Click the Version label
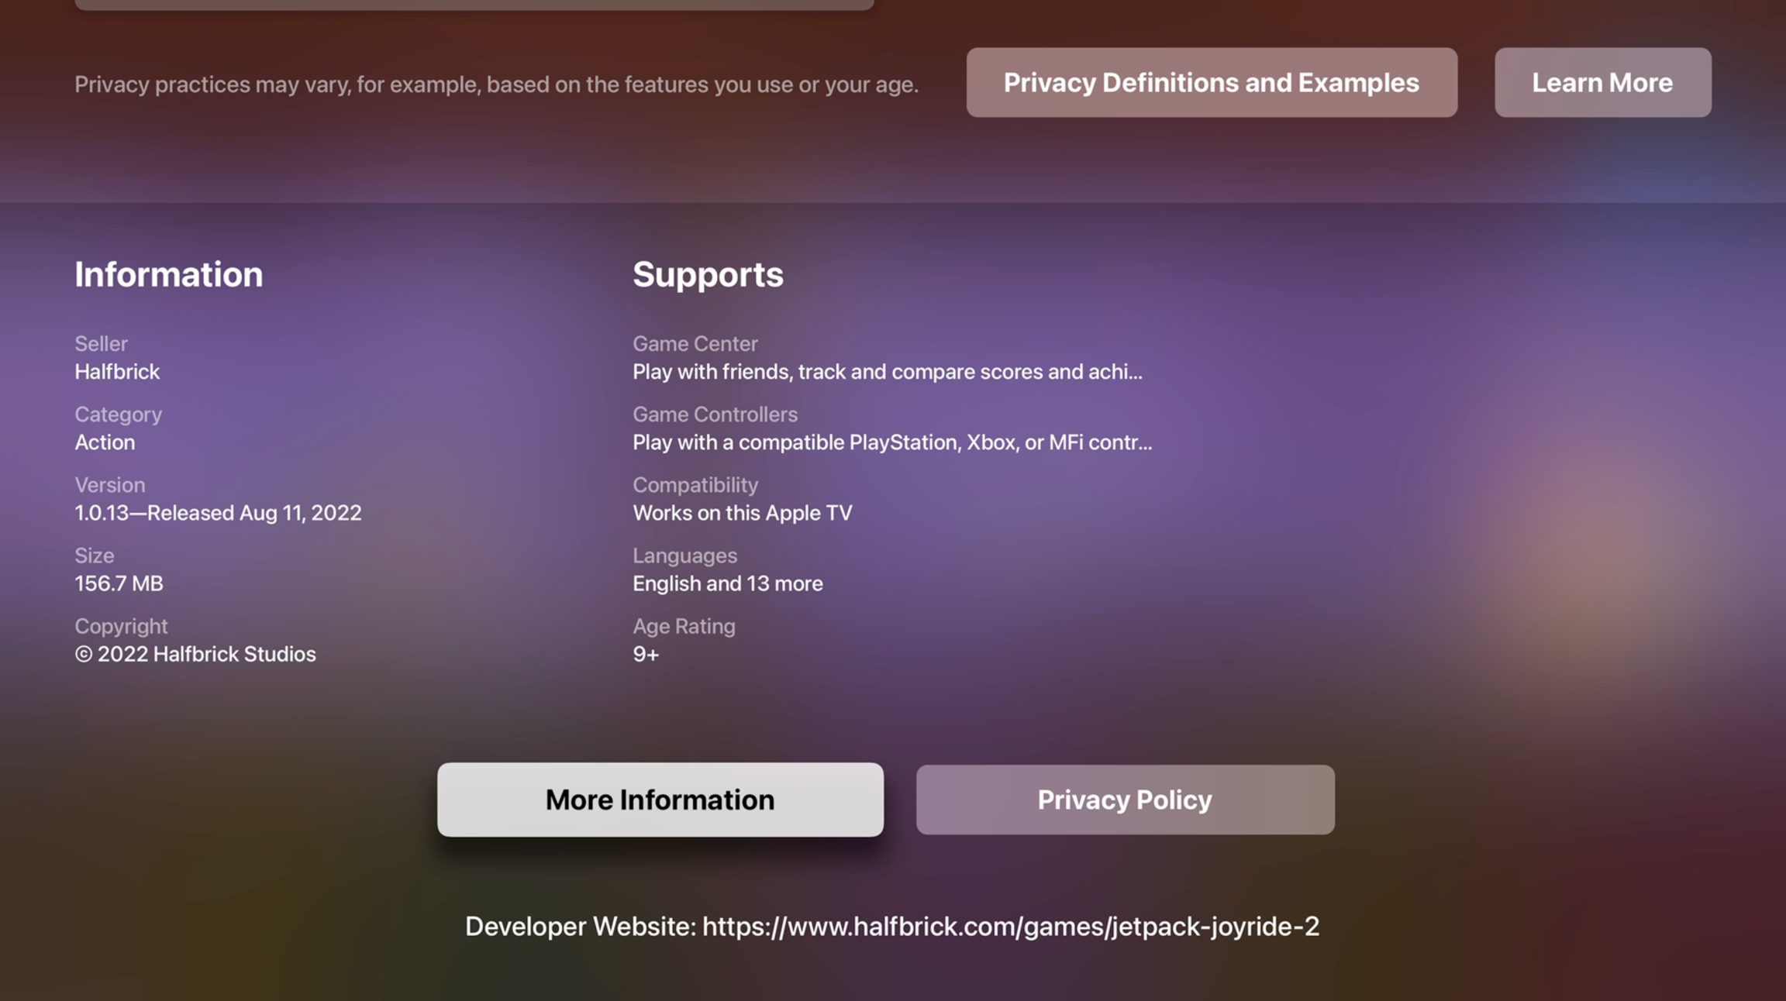This screenshot has width=1786, height=1001. [x=109, y=485]
